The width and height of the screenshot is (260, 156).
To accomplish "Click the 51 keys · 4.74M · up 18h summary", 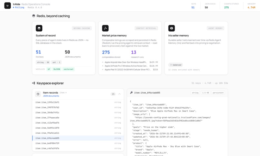I will point(210,83).
